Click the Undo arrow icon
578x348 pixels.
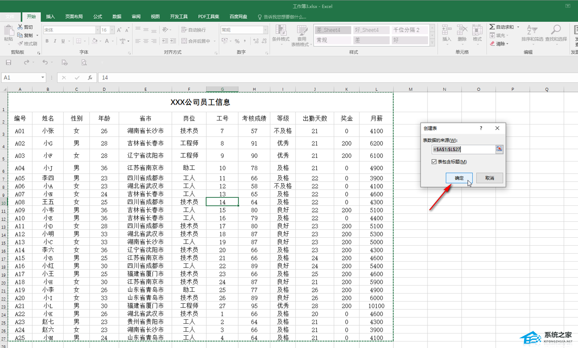pos(45,62)
